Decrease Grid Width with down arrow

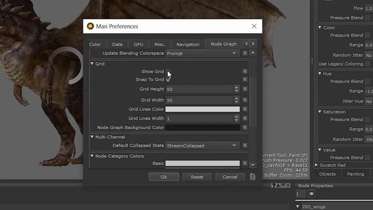(x=236, y=102)
